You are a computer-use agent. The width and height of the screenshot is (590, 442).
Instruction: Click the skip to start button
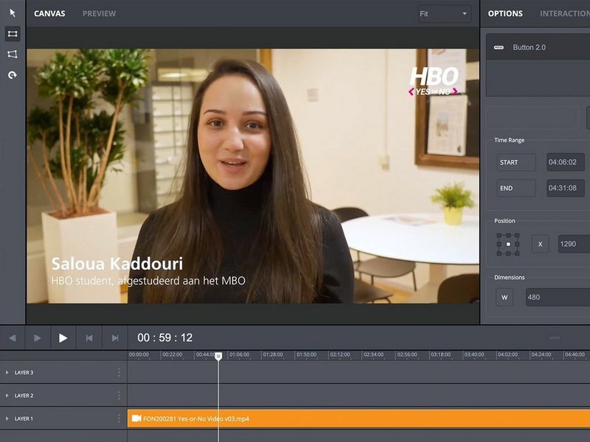[89, 338]
